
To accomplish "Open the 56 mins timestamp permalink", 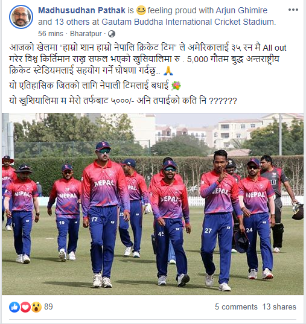I will [51, 34].
